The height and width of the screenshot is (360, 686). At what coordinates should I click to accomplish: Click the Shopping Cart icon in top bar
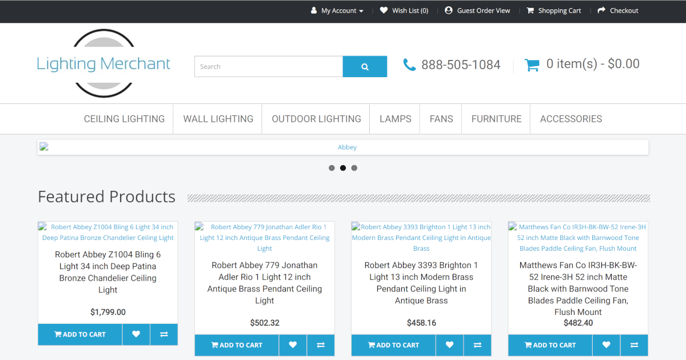[x=531, y=10]
